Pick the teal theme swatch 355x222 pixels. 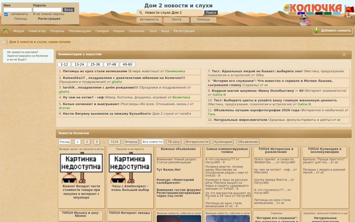pyautogui.click(x=310, y=13)
